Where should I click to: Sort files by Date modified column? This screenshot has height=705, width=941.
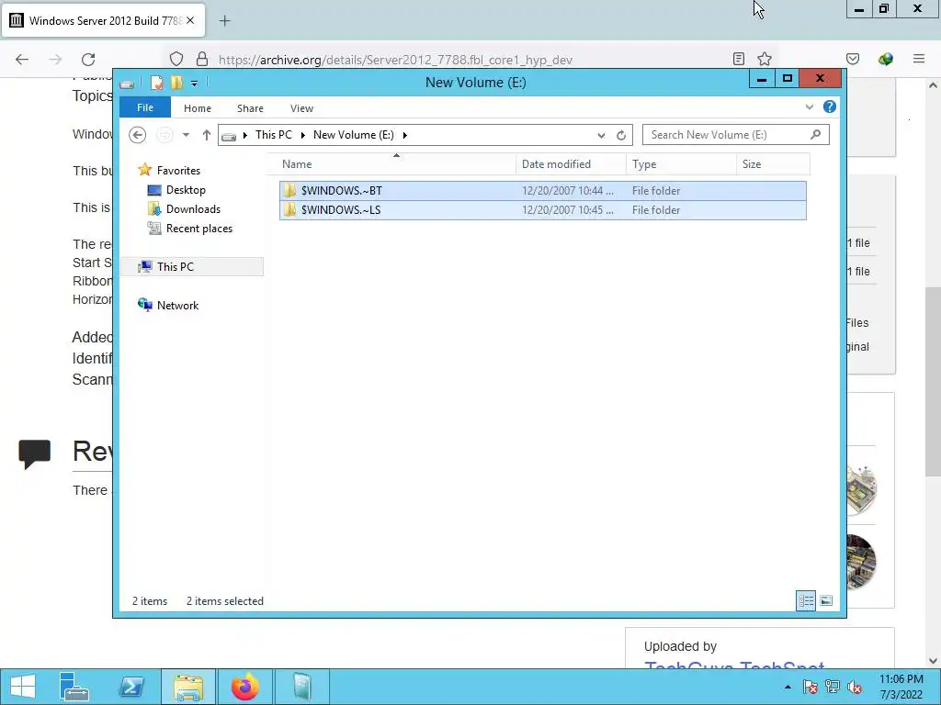[x=571, y=164]
